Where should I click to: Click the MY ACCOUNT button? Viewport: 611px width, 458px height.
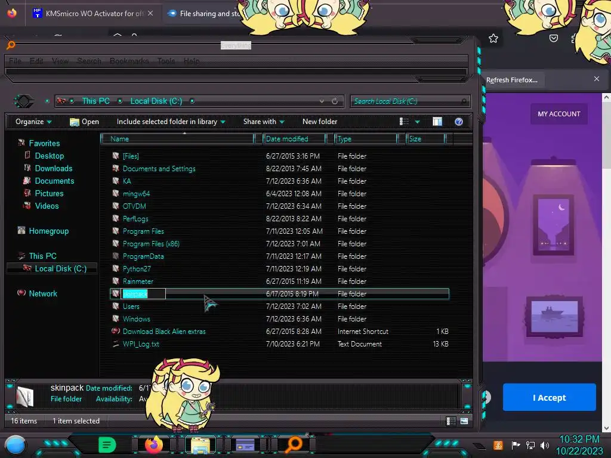coord(558,114)
